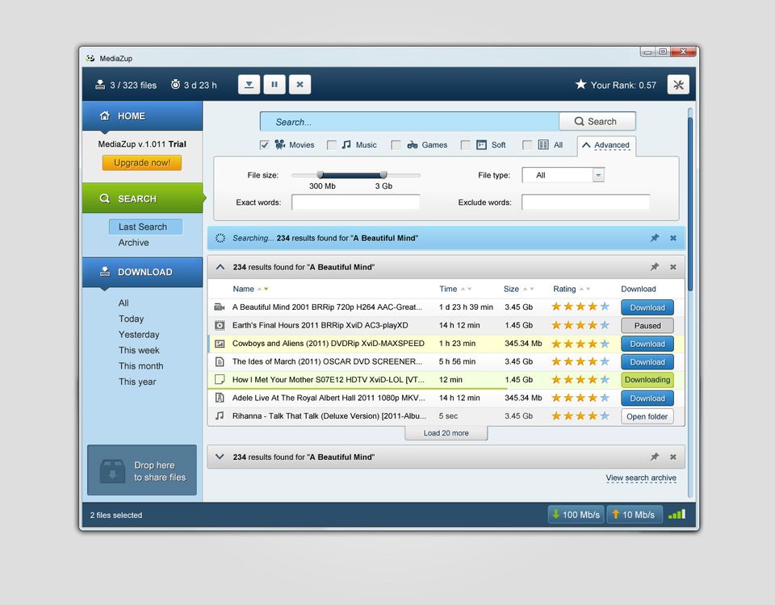Open the HOME section

142,116
